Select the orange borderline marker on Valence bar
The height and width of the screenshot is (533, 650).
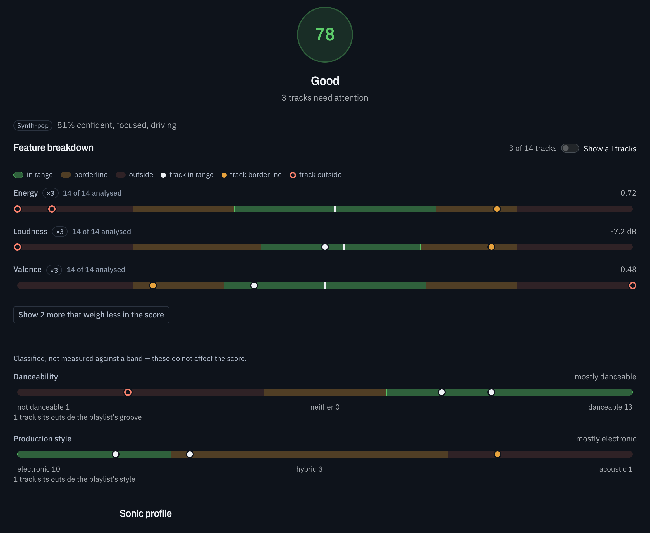click(x=153, y=285)
